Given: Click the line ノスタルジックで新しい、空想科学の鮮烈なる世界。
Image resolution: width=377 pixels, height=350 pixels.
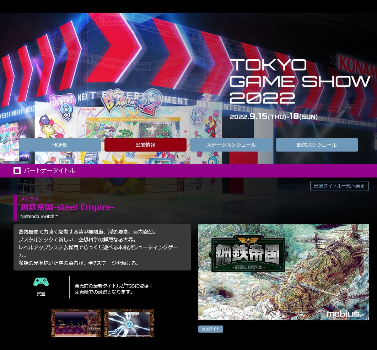Looking at the screenshot, I should (x=78, y=240).
